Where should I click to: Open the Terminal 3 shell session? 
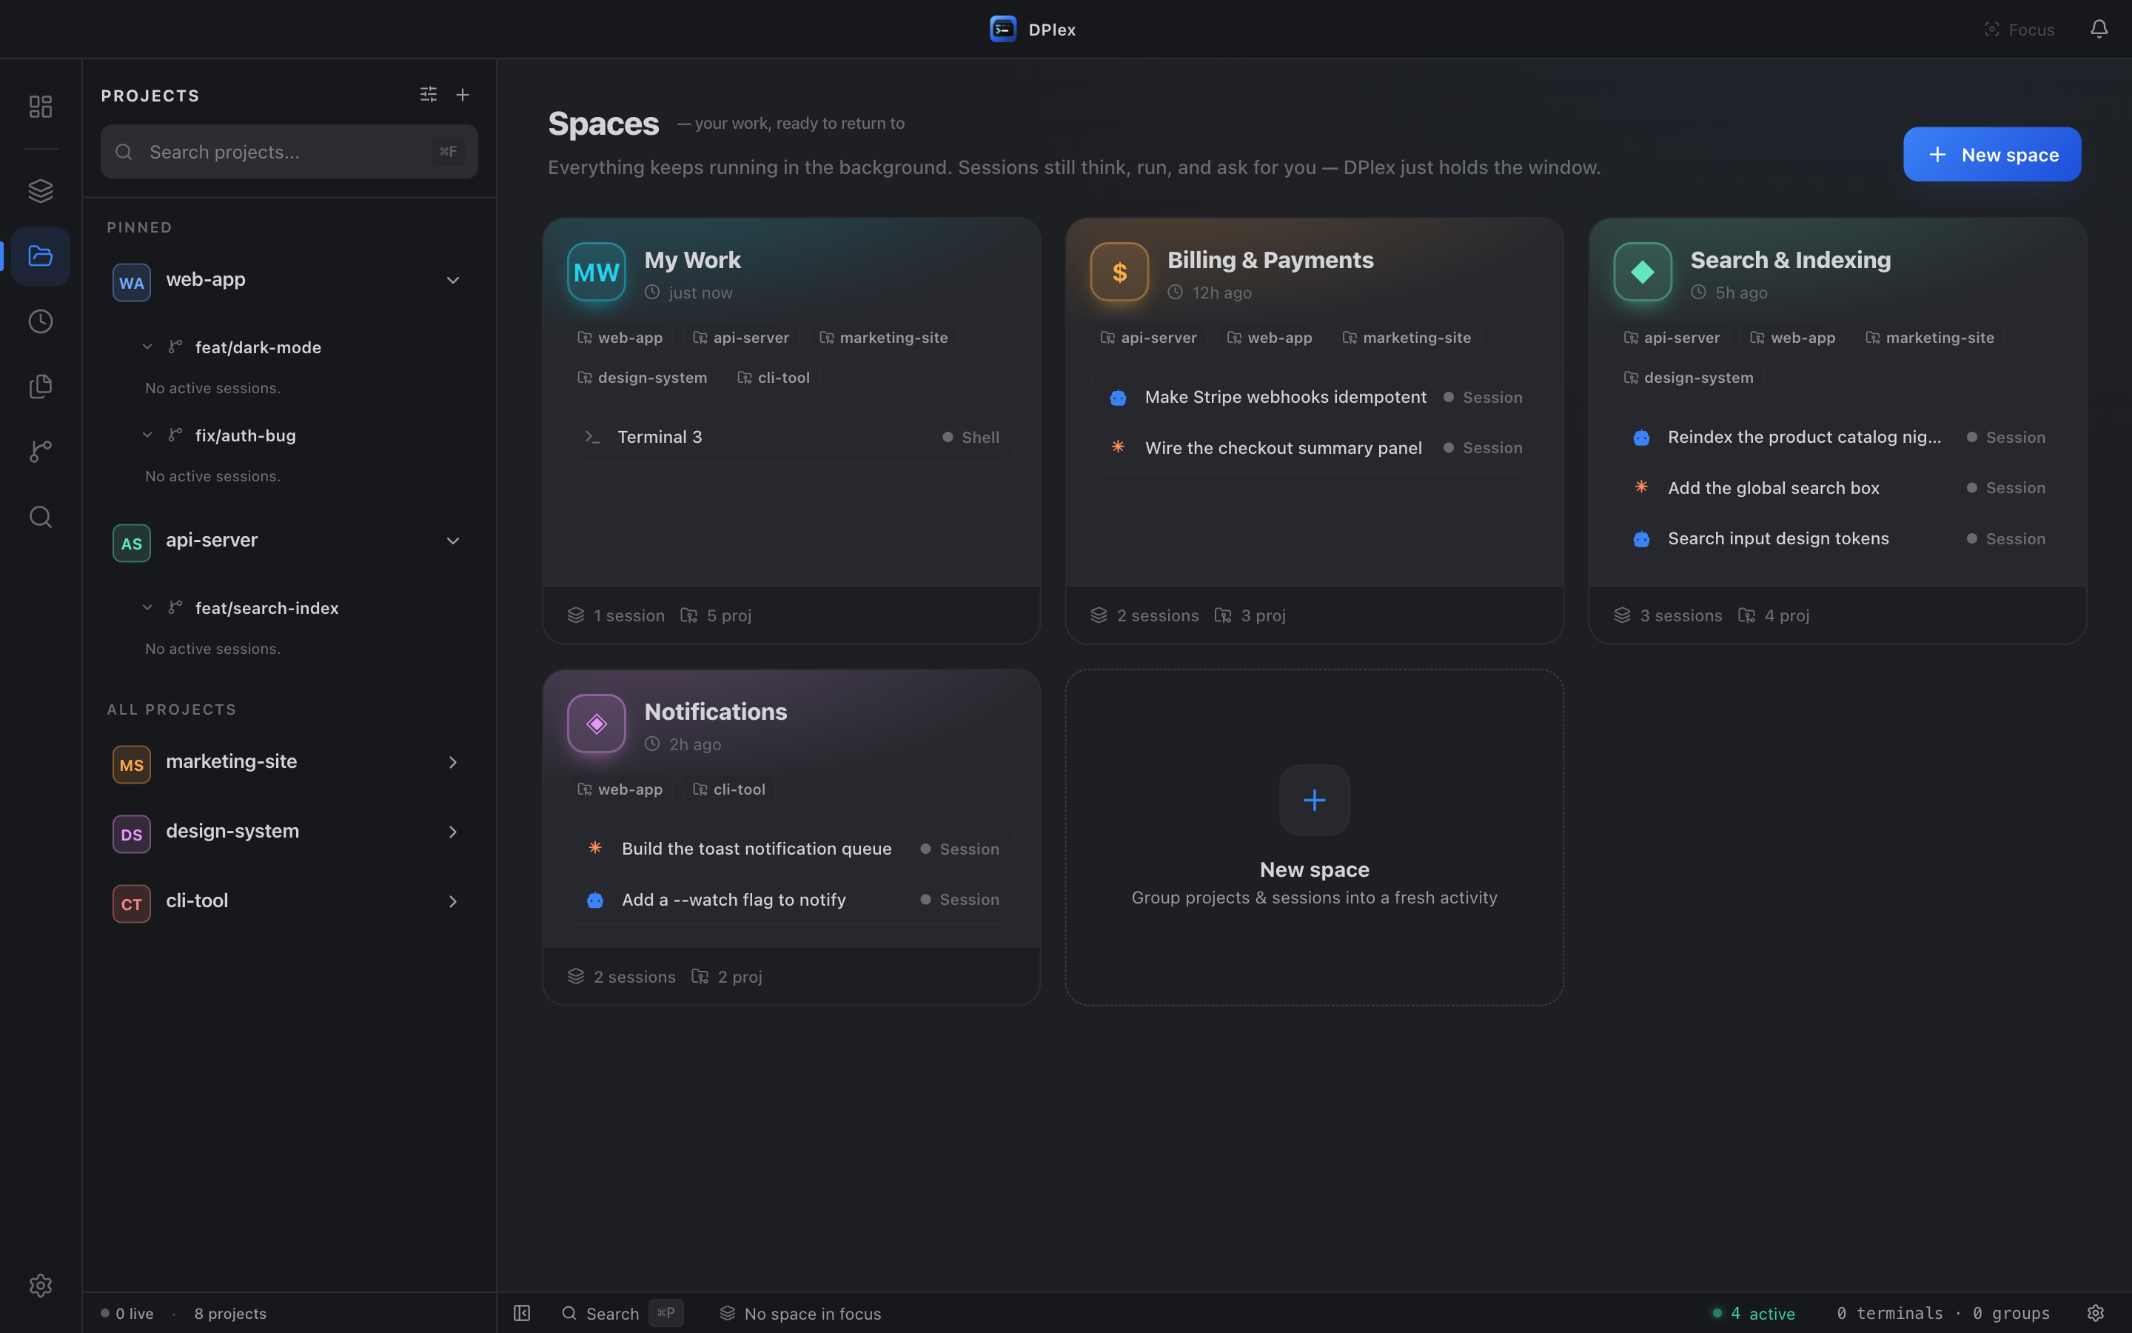click(791, 437)
